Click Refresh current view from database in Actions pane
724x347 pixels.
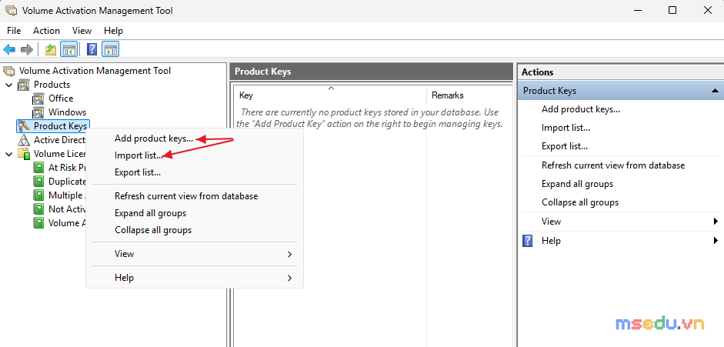[x=613, y=165]
